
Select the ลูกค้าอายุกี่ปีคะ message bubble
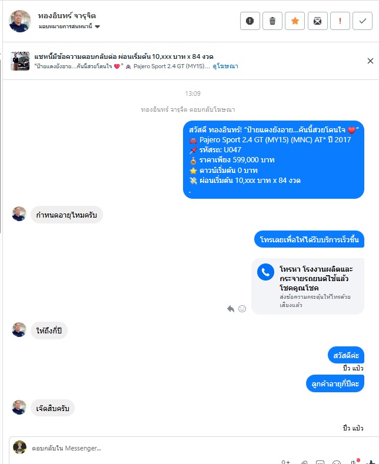click(x=335, y=383)
